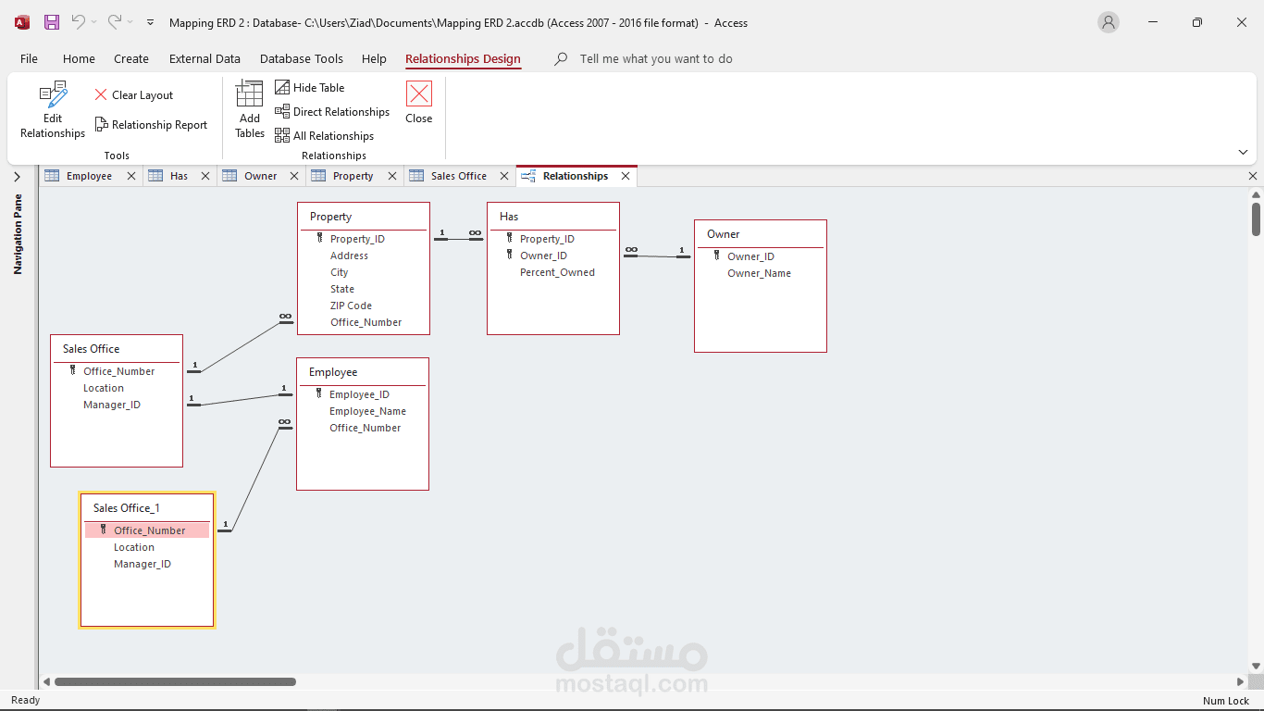Open the Undo history dropdown arrow

[93, 22]
